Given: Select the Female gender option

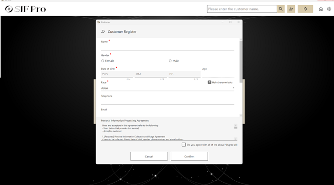Looking at the screenshot, I should [103, 61].
